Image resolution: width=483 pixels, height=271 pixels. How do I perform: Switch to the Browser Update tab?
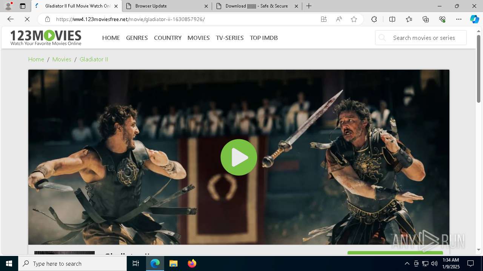coord(167,6)
